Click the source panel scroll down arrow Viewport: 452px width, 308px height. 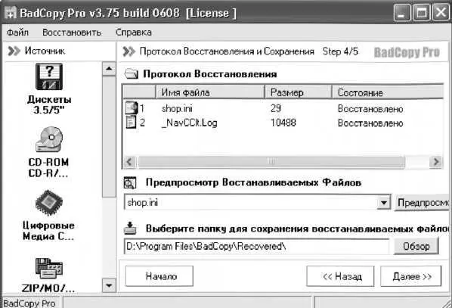(x=109, y=285)
